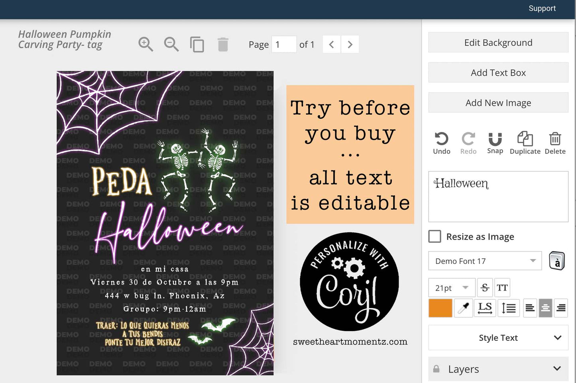
Task: Click the Undo arrow icon
Action: [441, 139]
